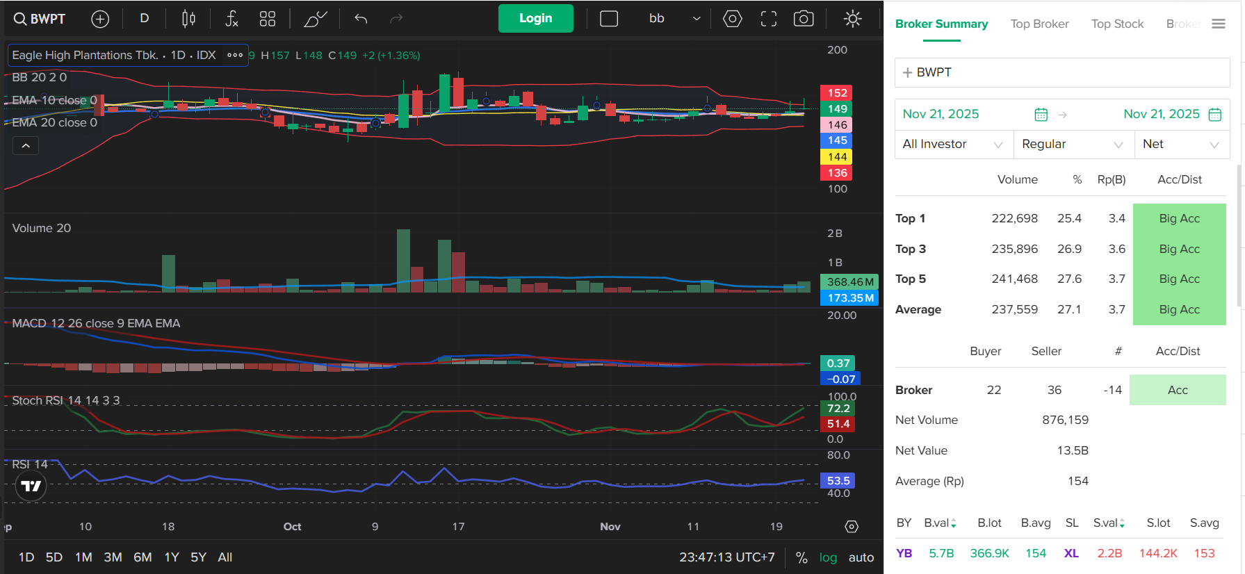Enter fullscreen mode for the chart

pos(768,19)
